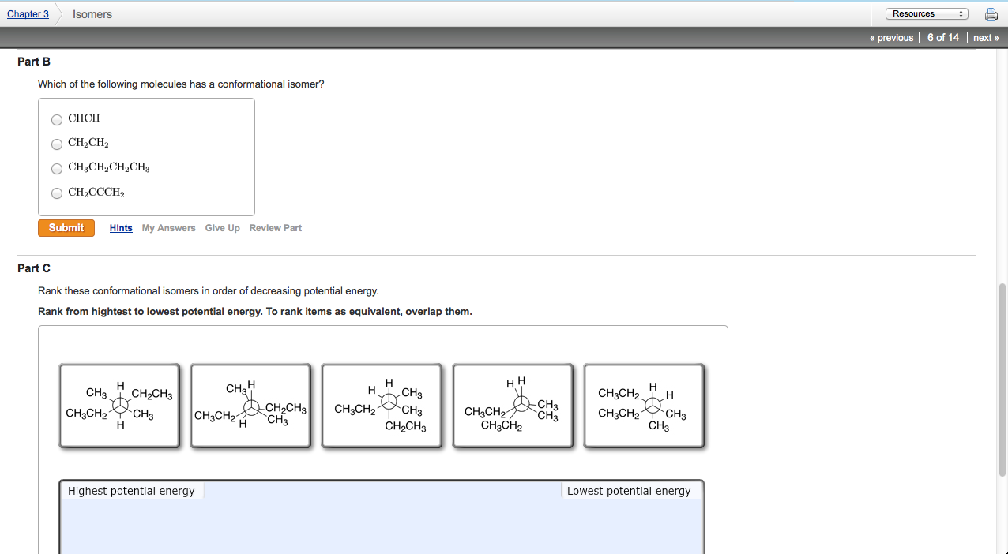Open the Hints link

(121, 228)
